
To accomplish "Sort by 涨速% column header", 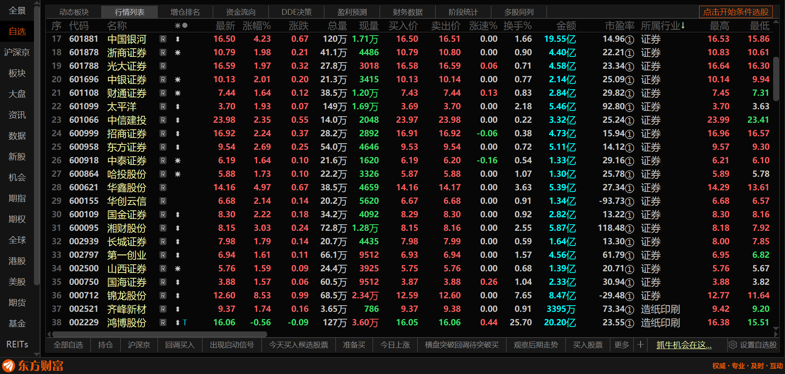I will point(483,26).
